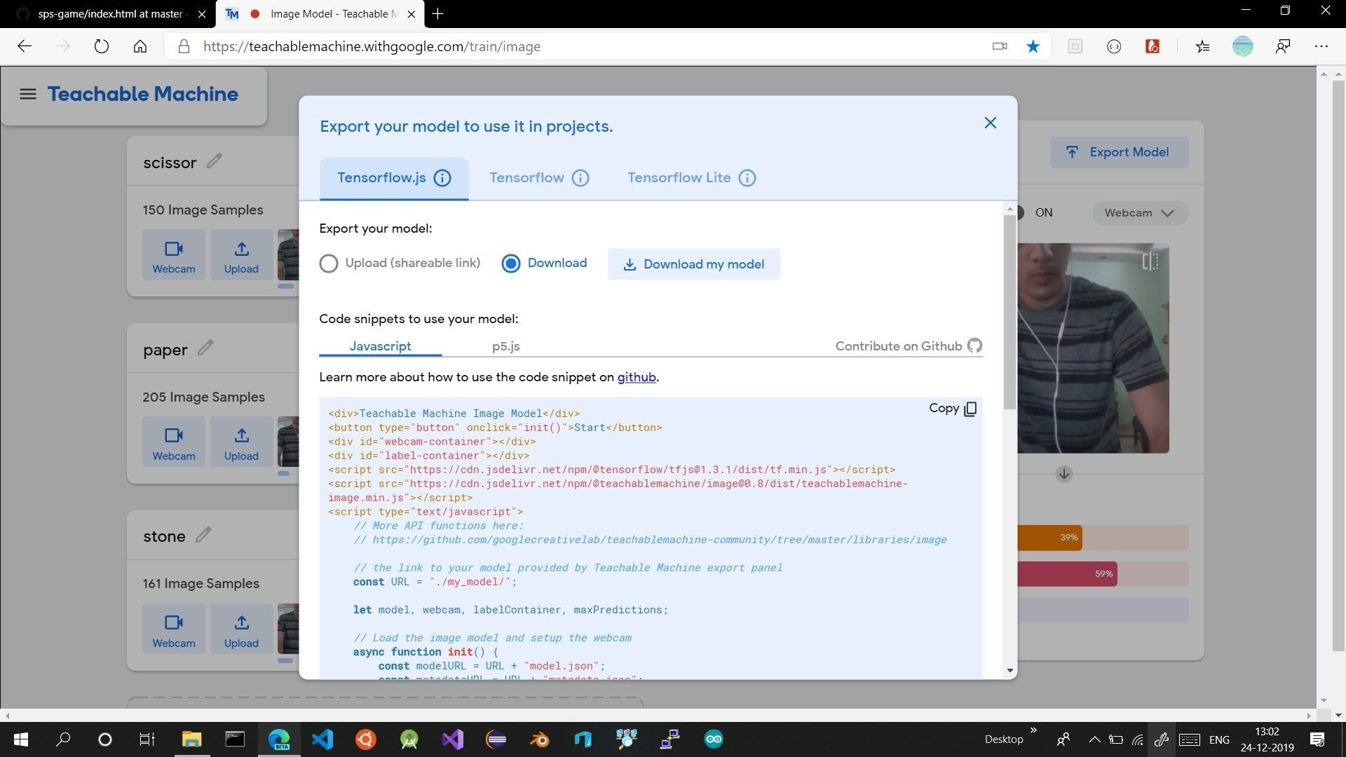The width and height of the screenshot is (1346, 757).
Task: Expand preview with the down arrow button
Action: (1063, 475)
